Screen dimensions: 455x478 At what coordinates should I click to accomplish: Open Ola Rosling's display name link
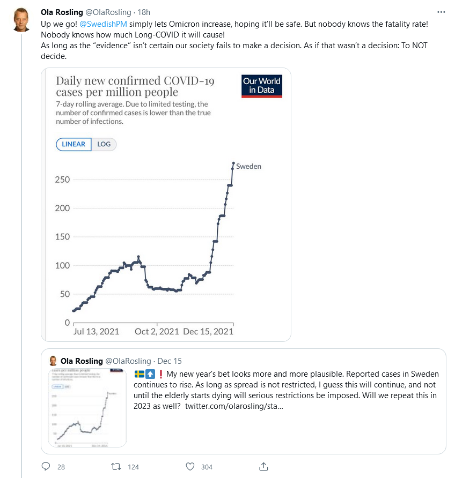coord(62,12)
